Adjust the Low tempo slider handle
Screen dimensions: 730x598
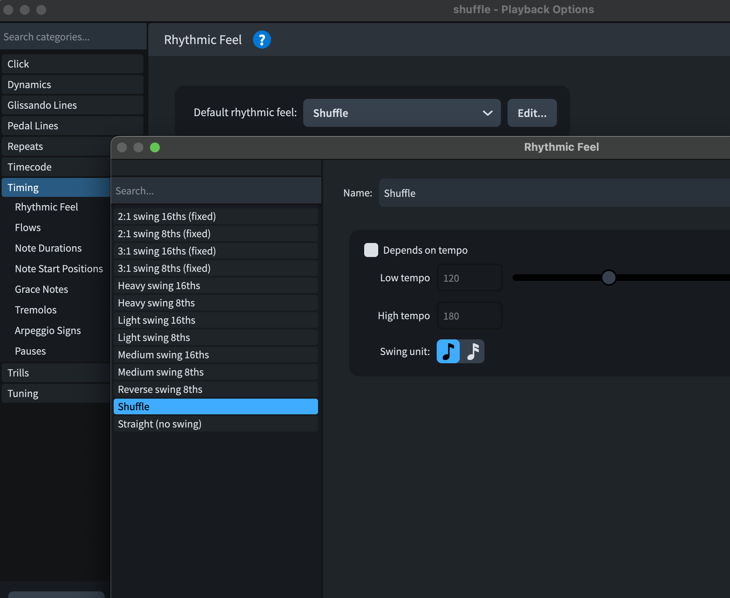point(608,278)
